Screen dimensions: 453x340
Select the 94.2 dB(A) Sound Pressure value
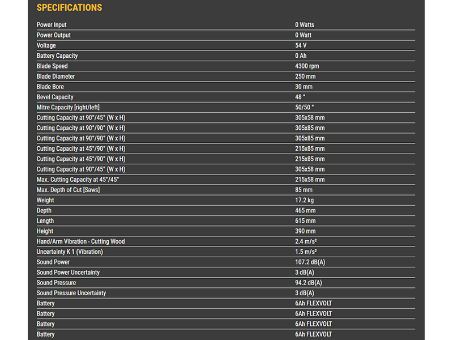click(309, 283)
